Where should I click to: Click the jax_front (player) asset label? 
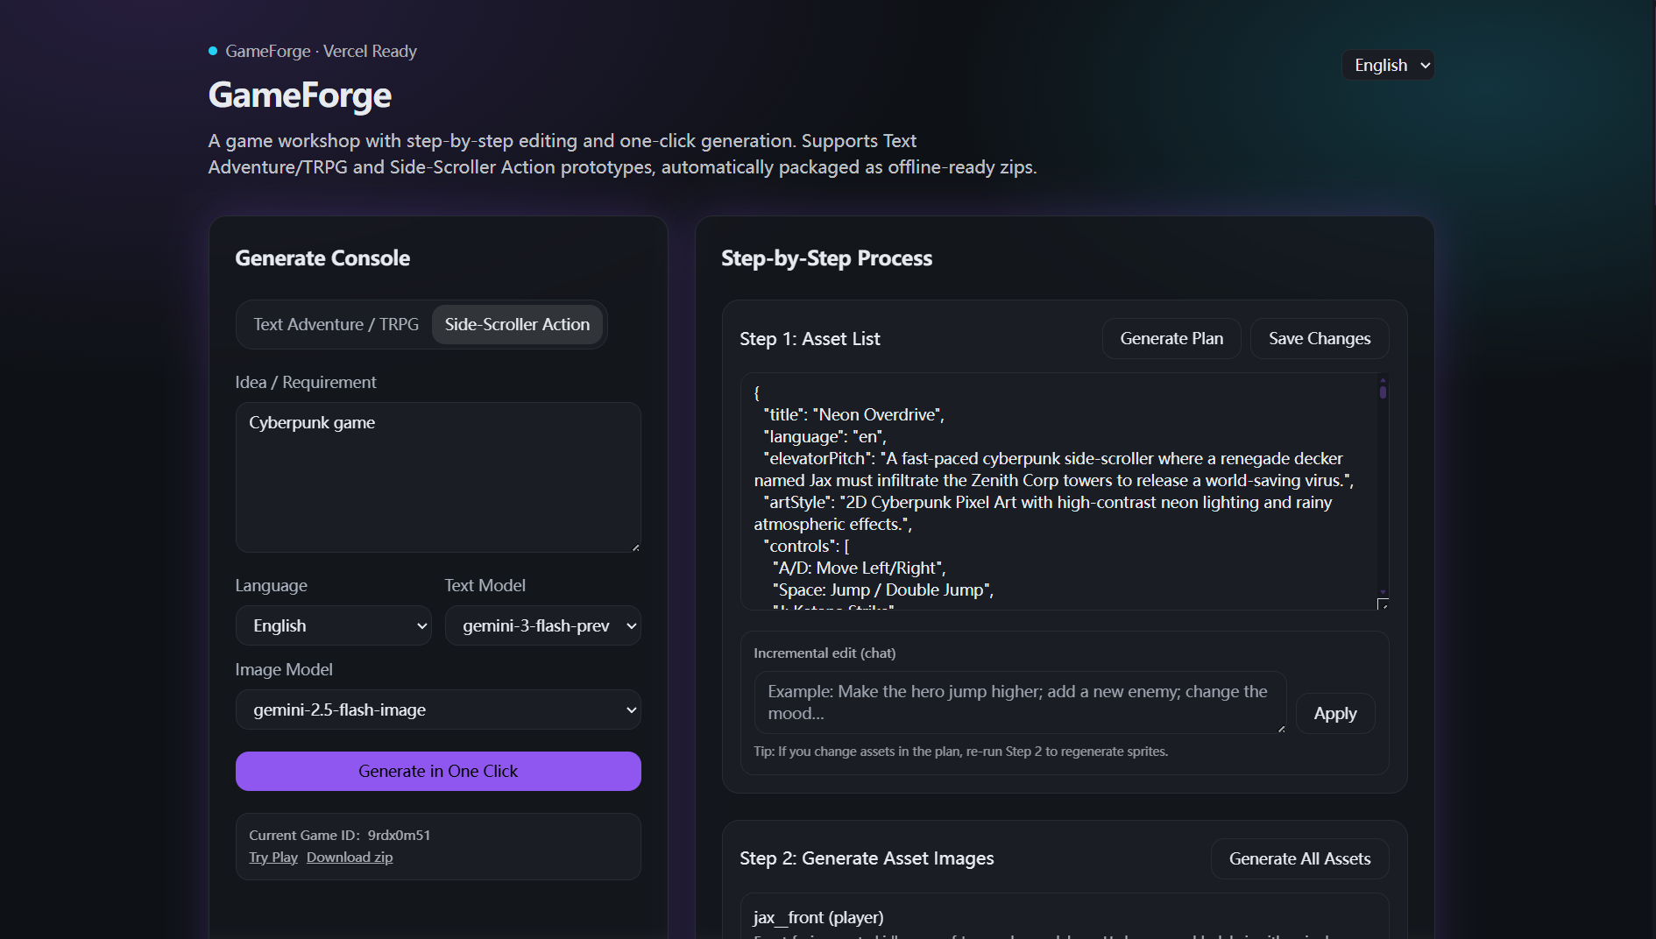pyautogui.click(x=818, y=917)
